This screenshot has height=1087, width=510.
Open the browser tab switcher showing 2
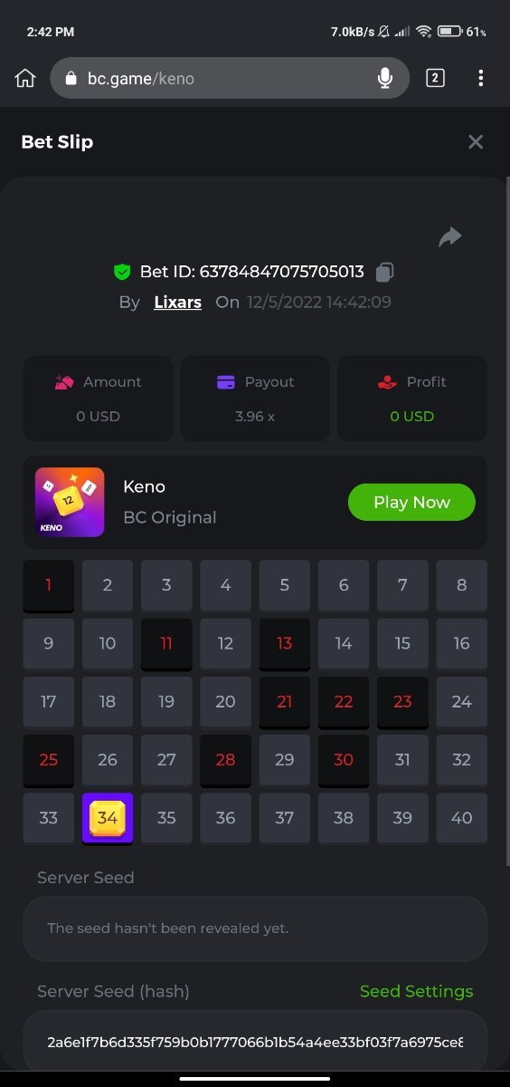pos(435,79)
